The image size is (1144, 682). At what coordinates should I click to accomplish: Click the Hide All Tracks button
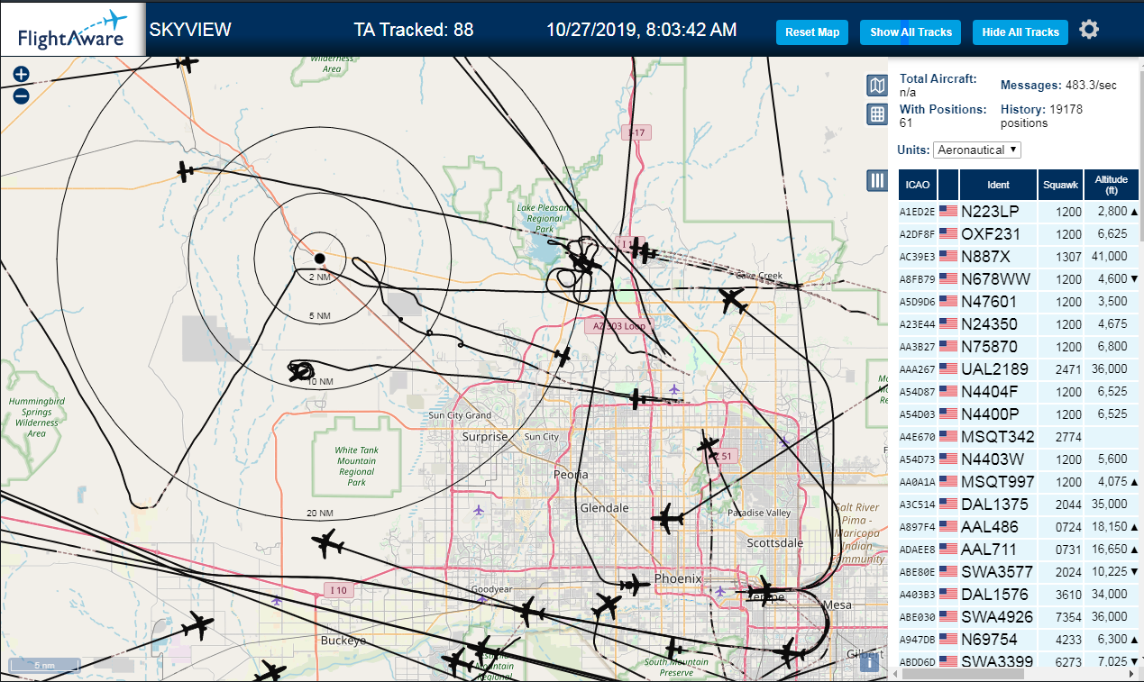coord(1020,32)
